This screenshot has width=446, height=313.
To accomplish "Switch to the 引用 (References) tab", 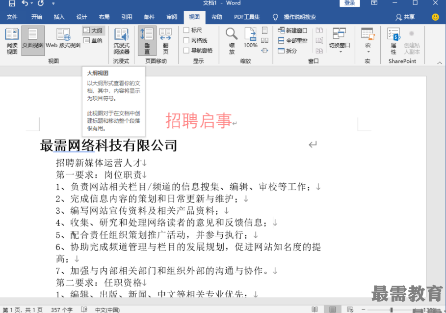I will (x=127, y=17).
